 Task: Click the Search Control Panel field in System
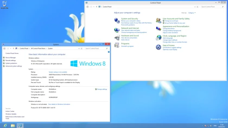(96, 49)
